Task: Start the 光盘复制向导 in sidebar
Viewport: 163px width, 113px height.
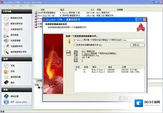Action: [x=16, y=29]
